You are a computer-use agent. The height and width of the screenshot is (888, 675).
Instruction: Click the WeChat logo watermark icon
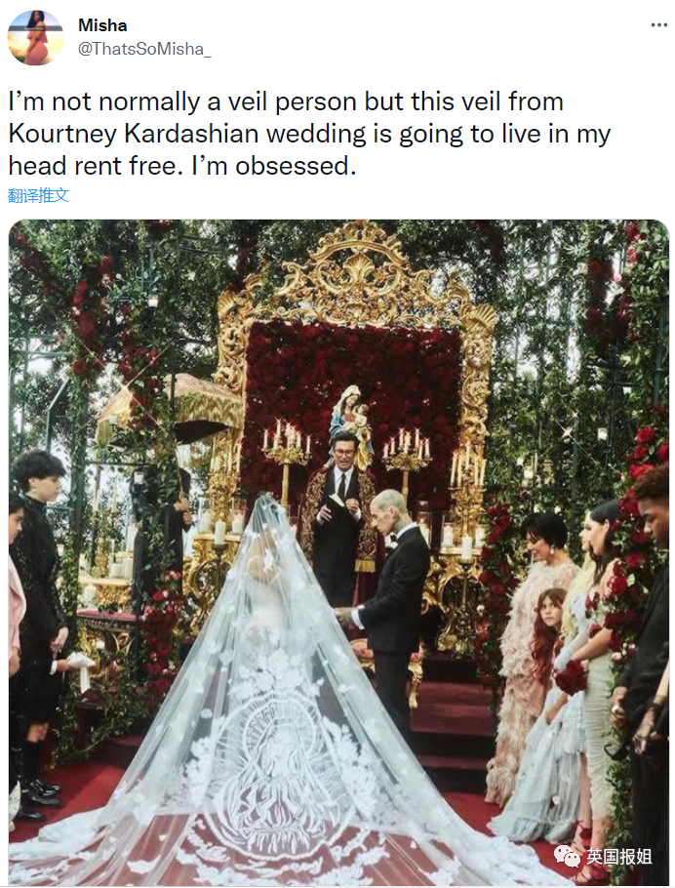click(567, 856)
